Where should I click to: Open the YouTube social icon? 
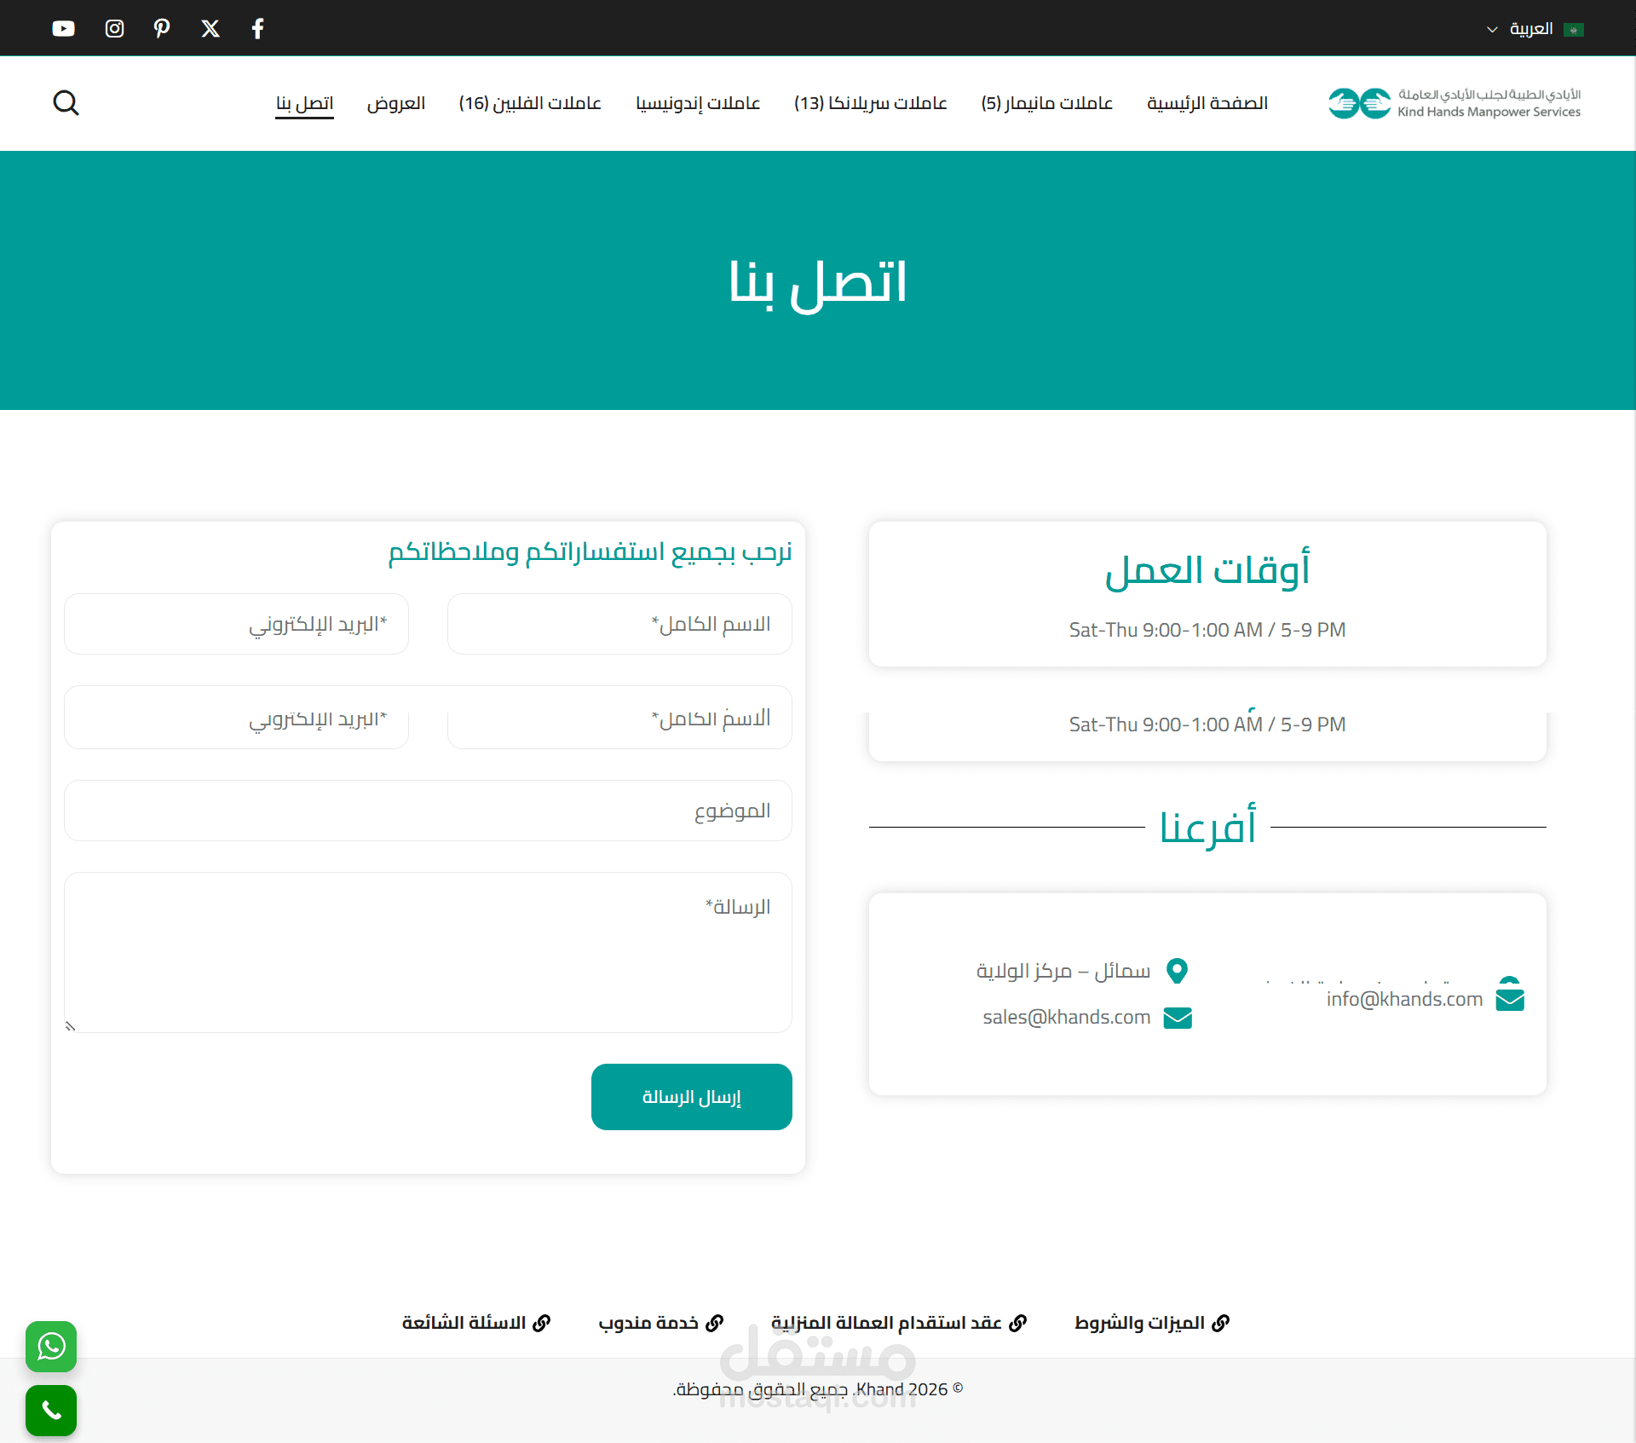[x=63, y=29]
